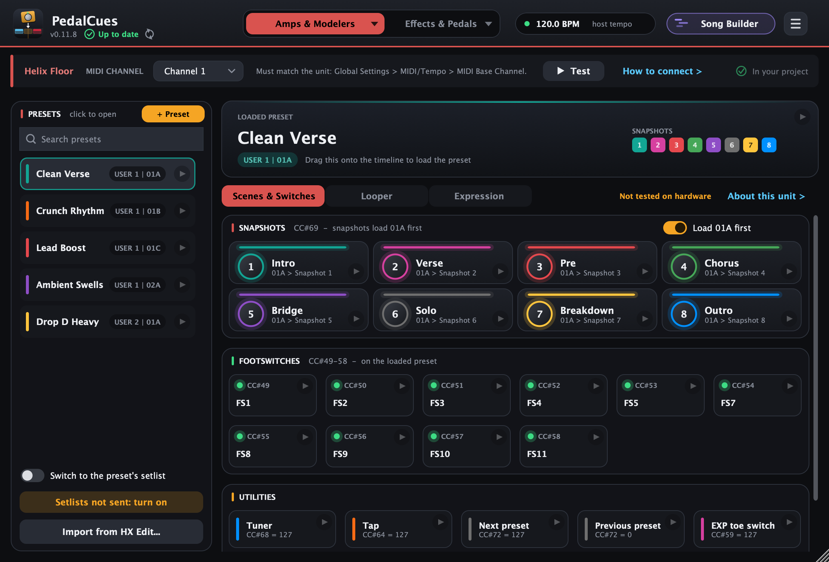The image size is (829, 562).
Task: Select purple snapshot swatch 5
Action: 713,145
